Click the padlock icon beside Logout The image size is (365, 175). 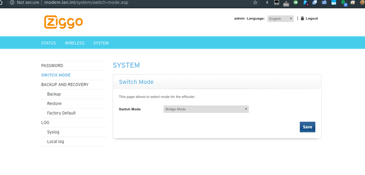pyautogui.click(x=302, y=18)
